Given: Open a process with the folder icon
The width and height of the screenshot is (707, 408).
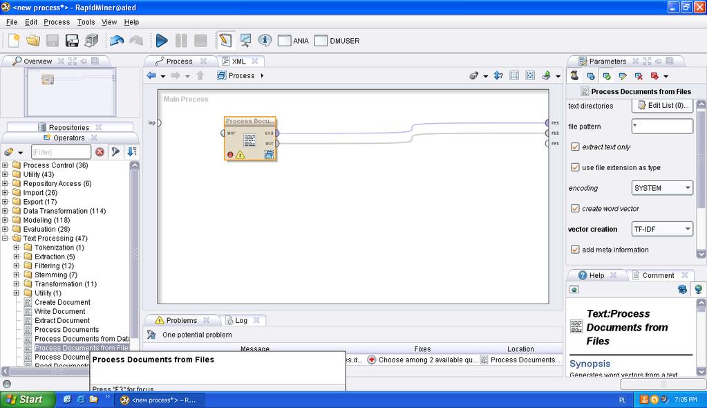Looking at the screenshot, I should tap(33, 41).
